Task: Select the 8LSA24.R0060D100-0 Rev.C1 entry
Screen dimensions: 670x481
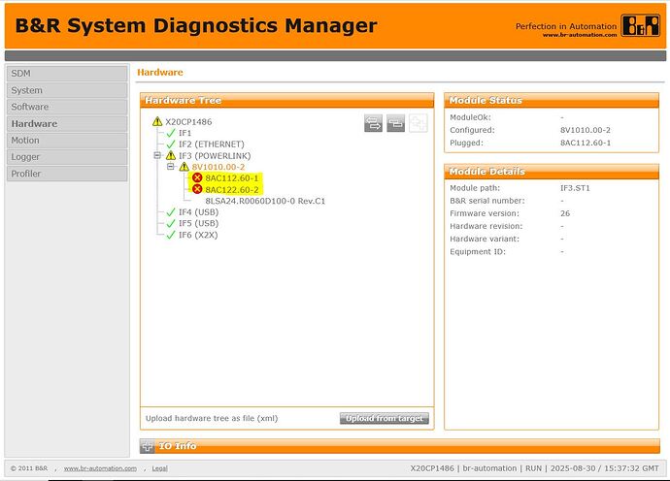Action: coord(265,201)
